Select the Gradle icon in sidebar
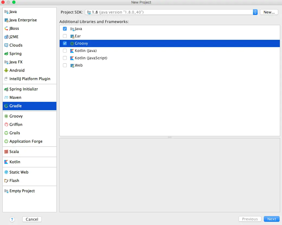The width and height of the screenshot is (282, 225). pyautogui.click(x=6, y=106)
